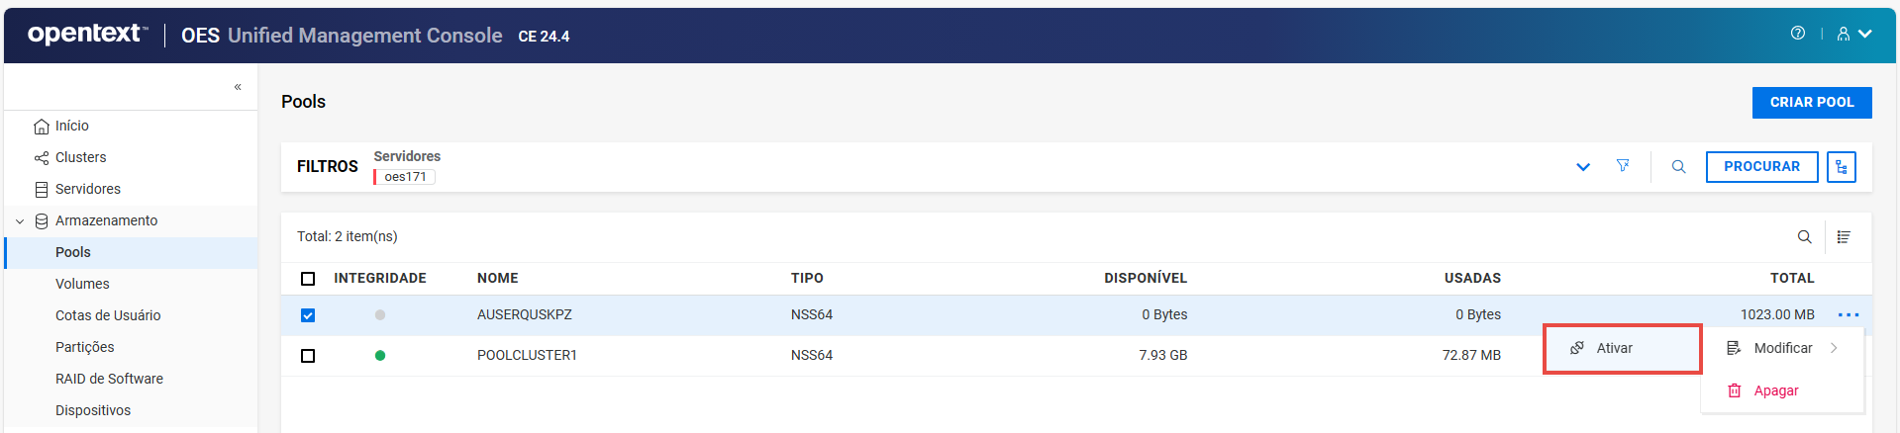1900x433 pixels.
Task: Toggle the select-all checkbox in the table header
Action: (308, 279)
